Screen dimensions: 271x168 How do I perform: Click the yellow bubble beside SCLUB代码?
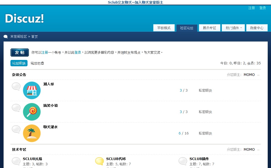pyautogui.click(x=99, y=161)
